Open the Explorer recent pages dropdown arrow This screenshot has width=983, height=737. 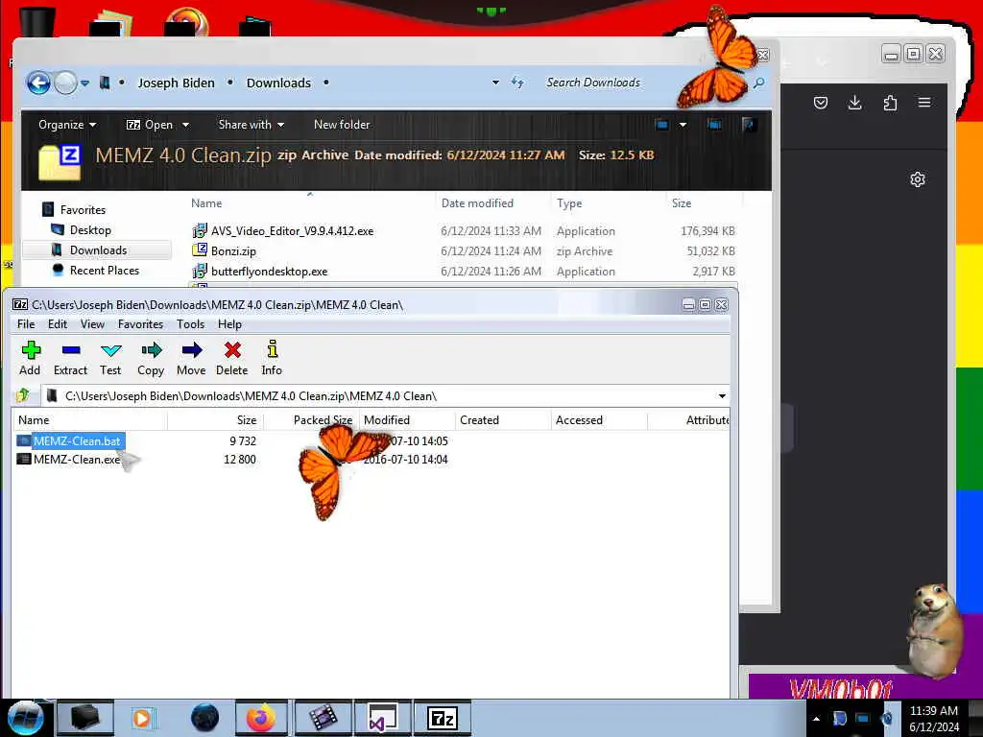click(84, 83)
